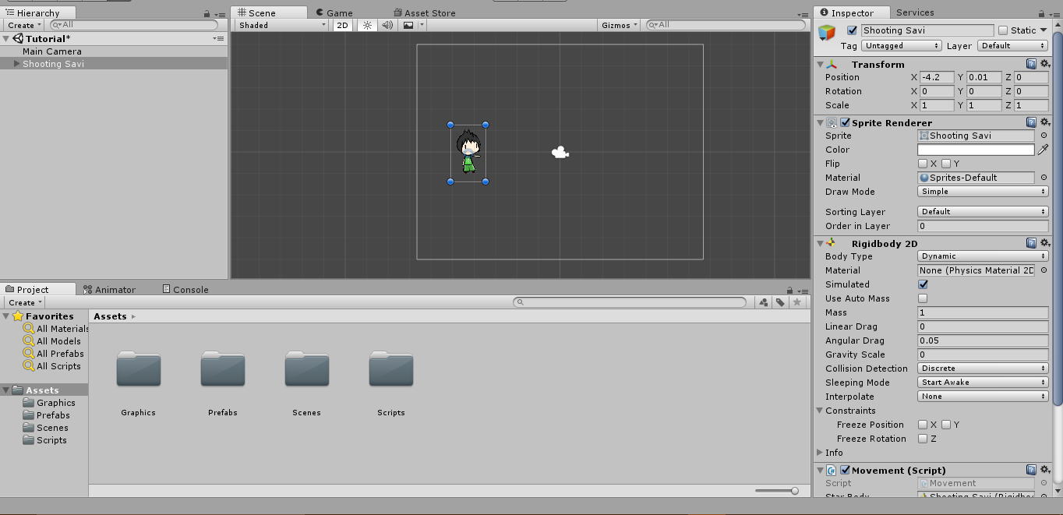This screenshot has height=515, width=1063.
Task: Open the Scenes folder thumbnail
Action: pos(307,369)
